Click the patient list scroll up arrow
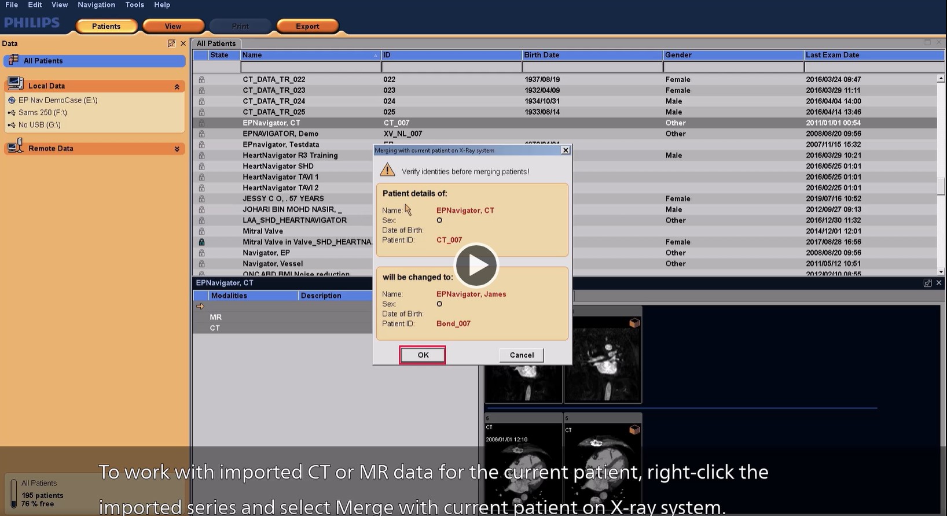Image resolution: width=947 pixels, height=516 pixels. pyautogui.click(x=941, y=79)
